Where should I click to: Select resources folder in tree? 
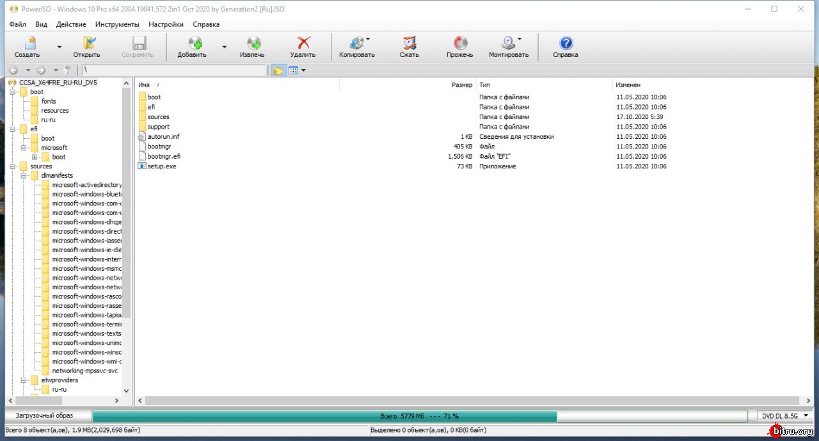[55, 111]
